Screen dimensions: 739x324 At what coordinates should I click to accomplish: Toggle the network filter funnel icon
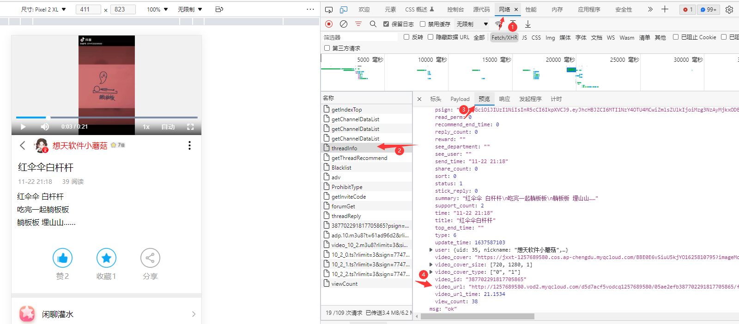358,24
